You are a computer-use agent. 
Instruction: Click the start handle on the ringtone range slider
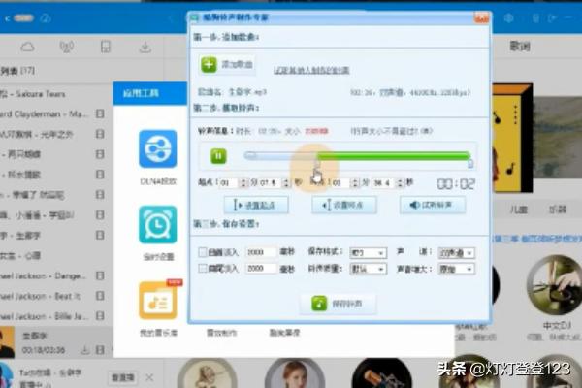pos(250,155)
